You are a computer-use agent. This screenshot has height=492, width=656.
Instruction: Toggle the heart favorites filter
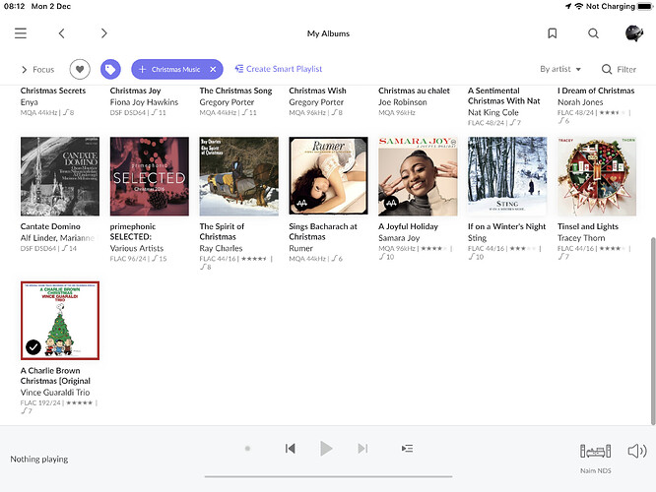click(x=80, y=69)
